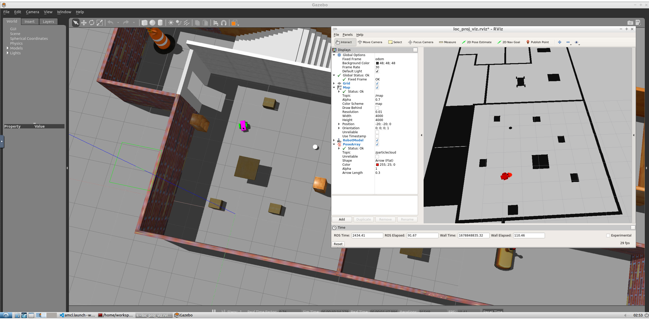Open amcl.launch taskbar window
Image resolution: width=649 pixels, height=320 pixels.
pyautogui.click(x=77, y=315)
